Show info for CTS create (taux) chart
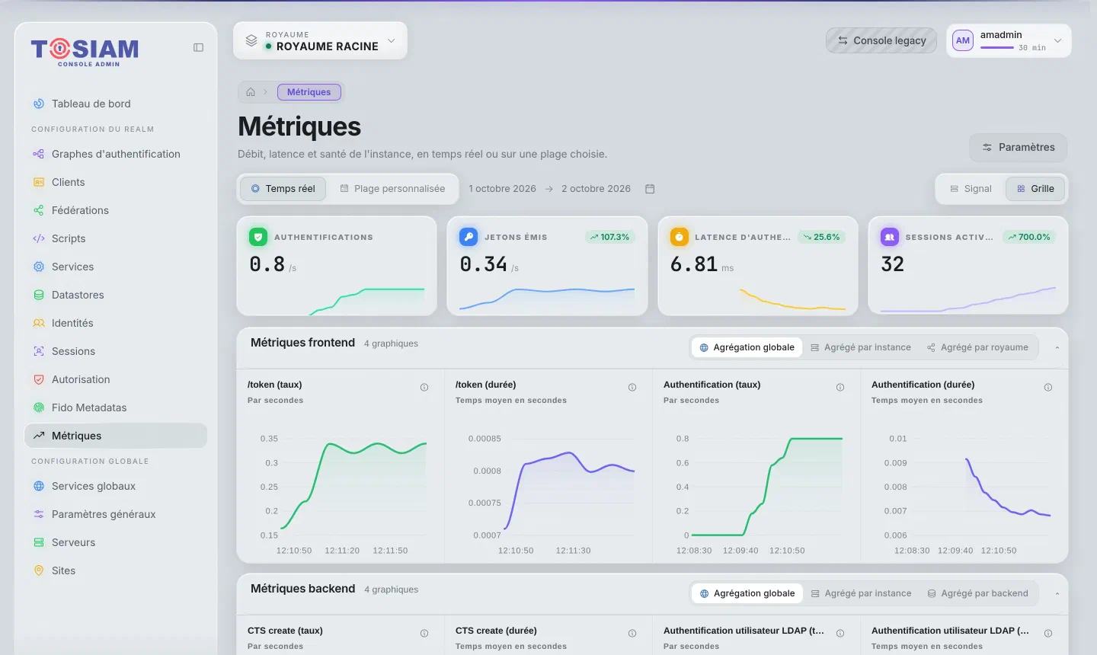 424,634
